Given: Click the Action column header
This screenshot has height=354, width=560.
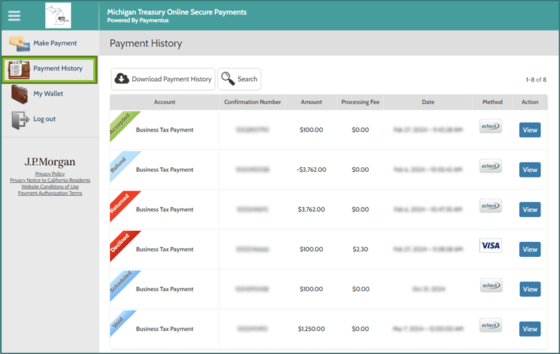Looking at the screenshot, I should [x=530, y=102].
